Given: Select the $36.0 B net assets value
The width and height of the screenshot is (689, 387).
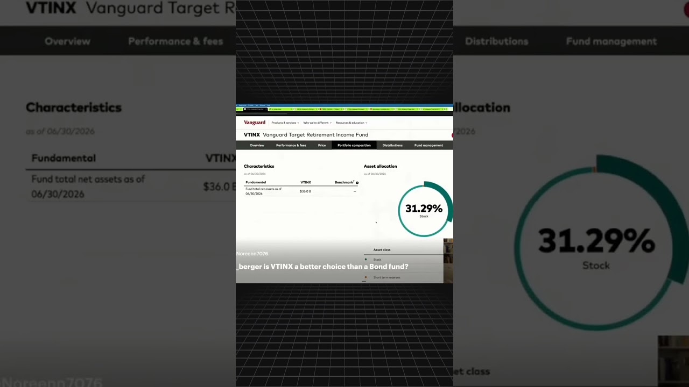Looking at the screenshot, I should point(305,191).
